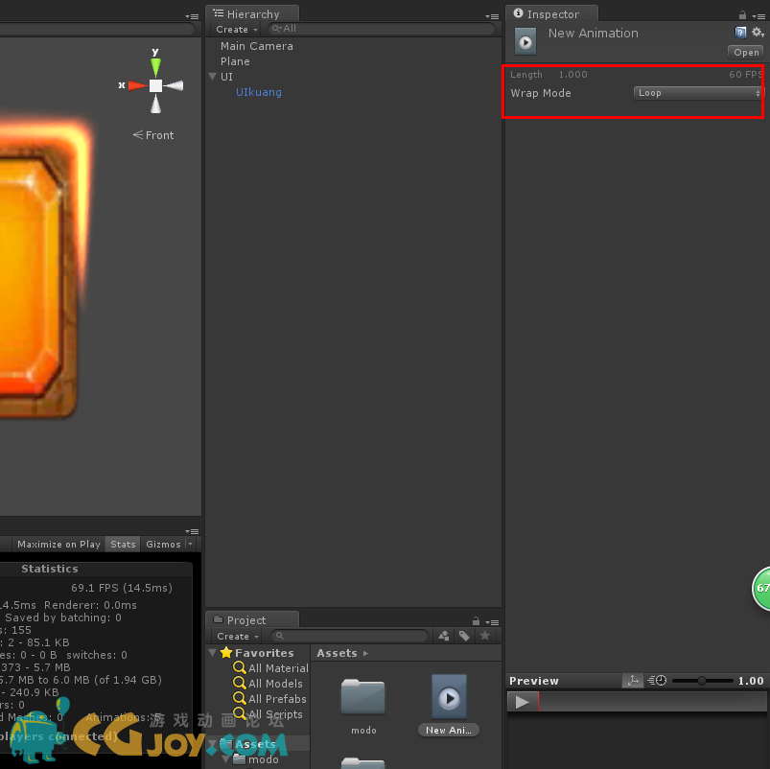Open the Inspector help book icon

(x=740, y=32)
